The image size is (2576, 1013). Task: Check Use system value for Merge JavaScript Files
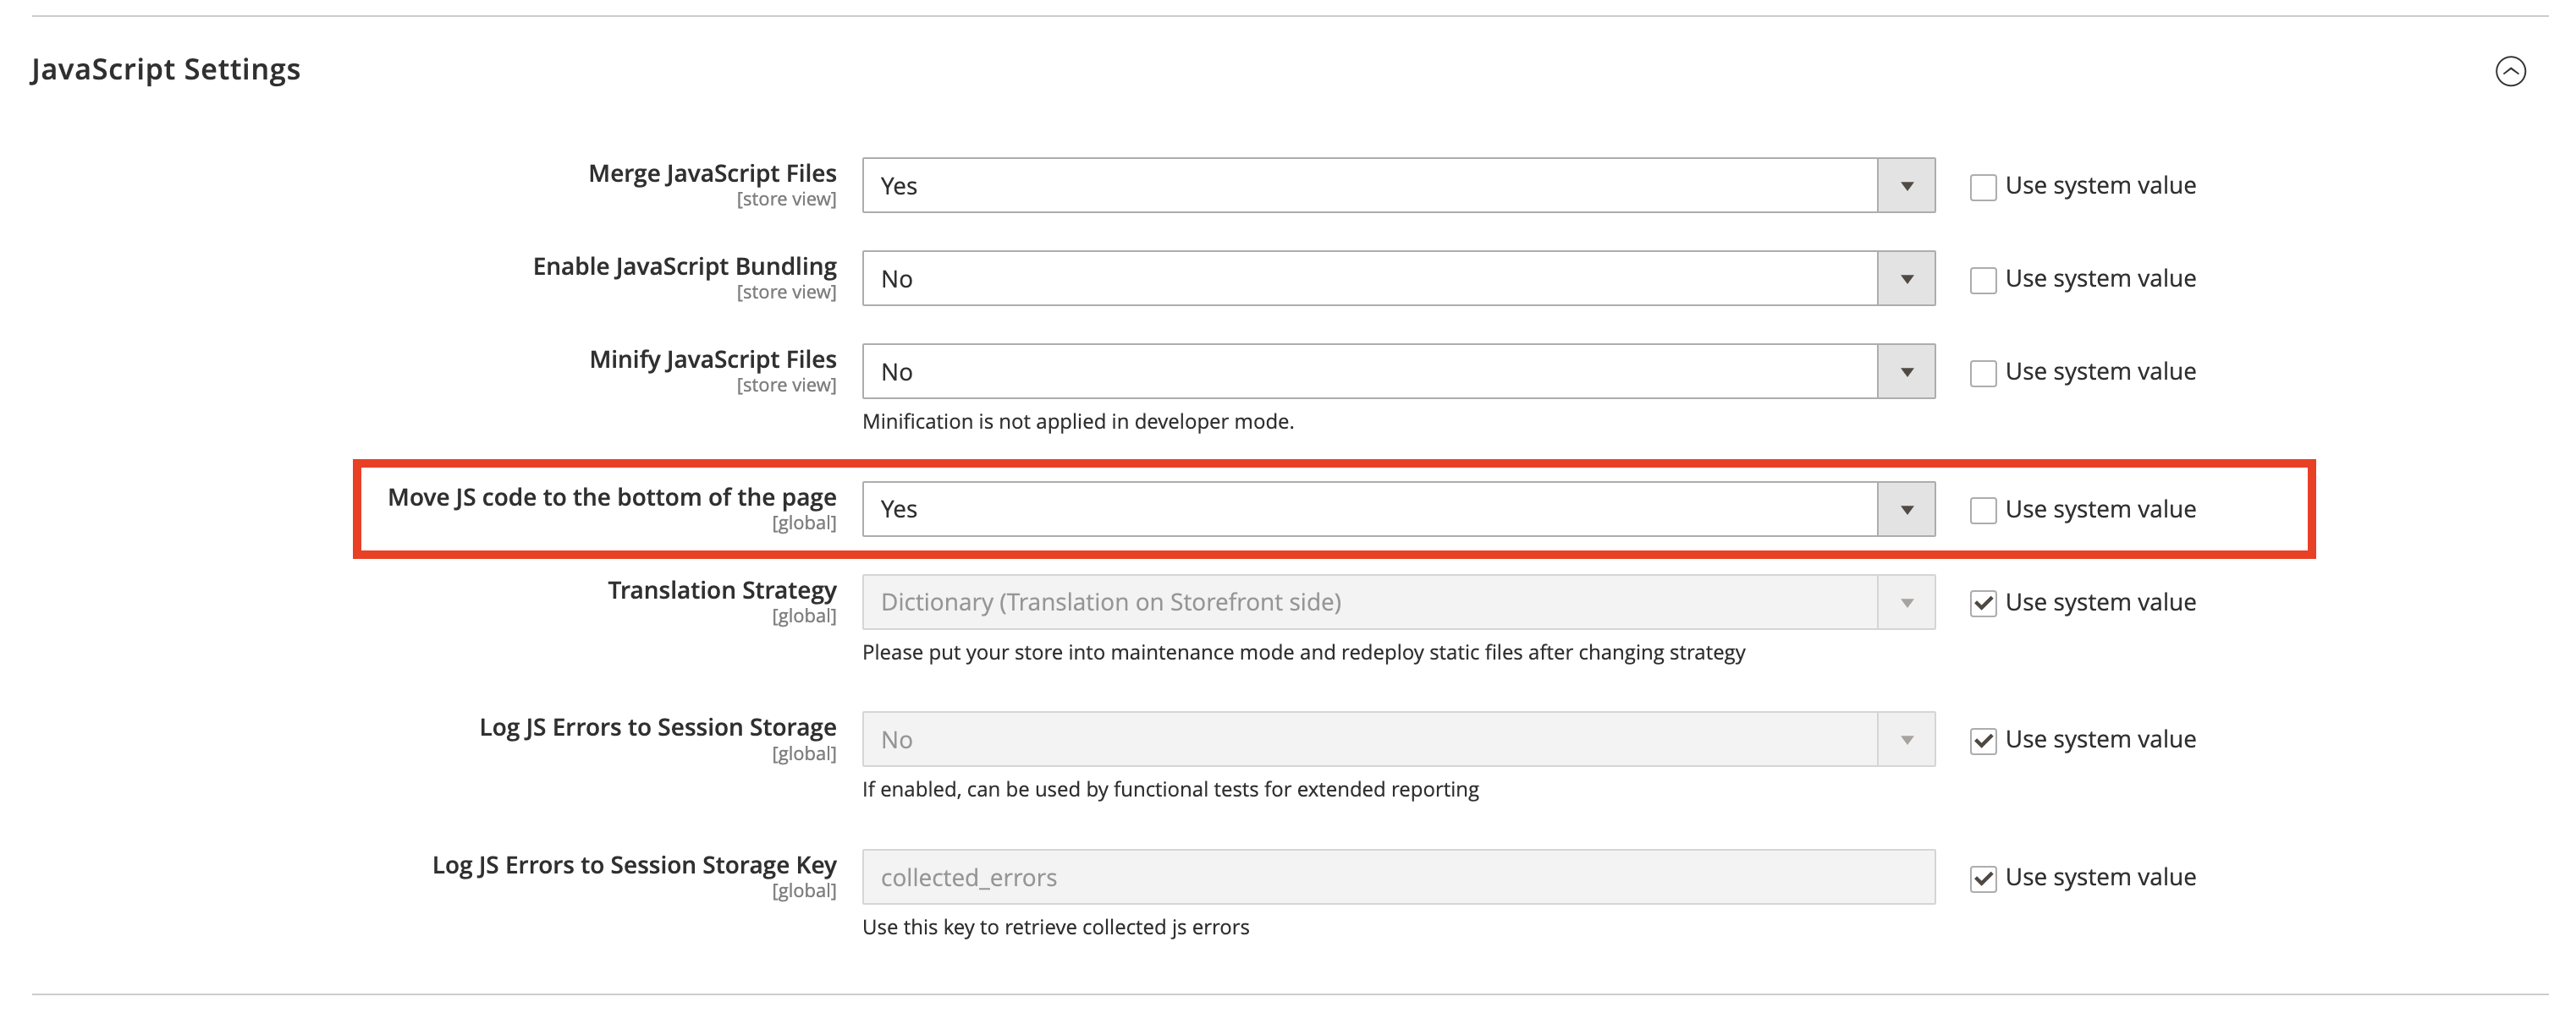(x=1982, y=186)
